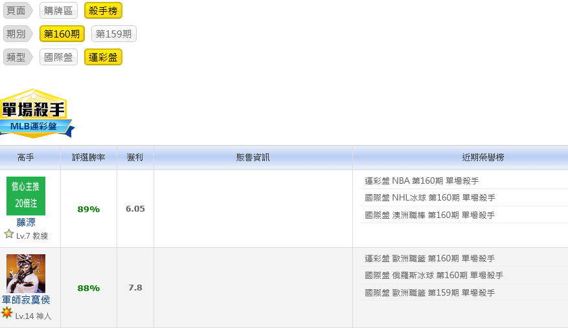
Task: Choose period 第159期
Action: pyautogui.click(x=114, y=34)
